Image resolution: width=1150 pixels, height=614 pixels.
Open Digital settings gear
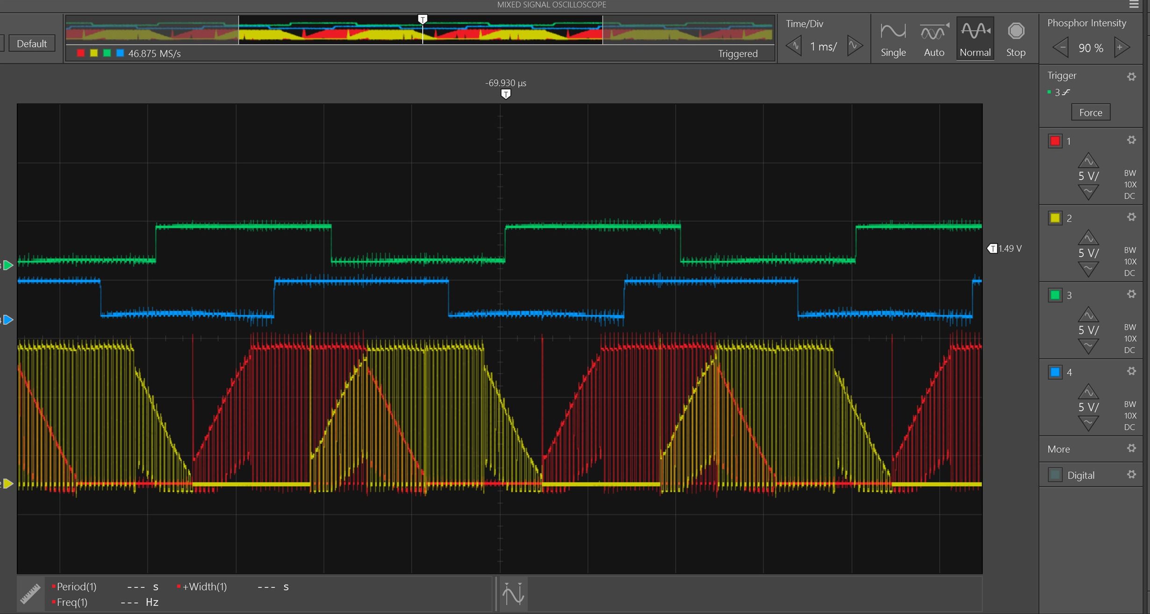(x=1131, y=474)
